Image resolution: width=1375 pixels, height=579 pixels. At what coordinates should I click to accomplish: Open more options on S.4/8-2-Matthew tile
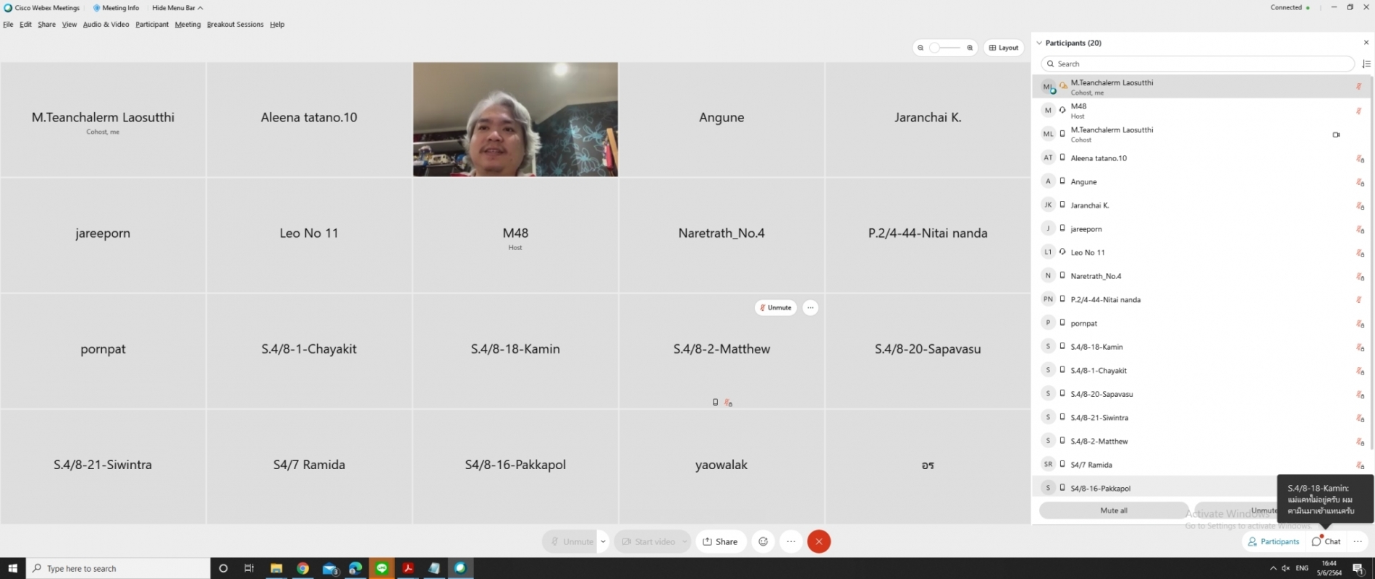(x=811, y=308)
